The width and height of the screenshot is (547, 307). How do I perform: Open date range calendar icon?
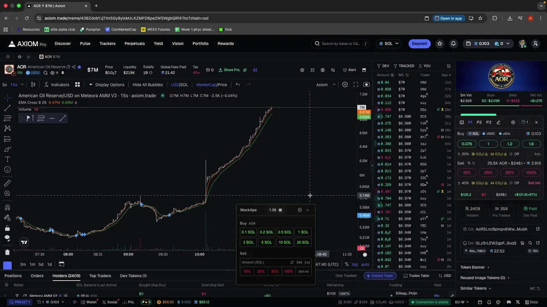pos(61,264)
